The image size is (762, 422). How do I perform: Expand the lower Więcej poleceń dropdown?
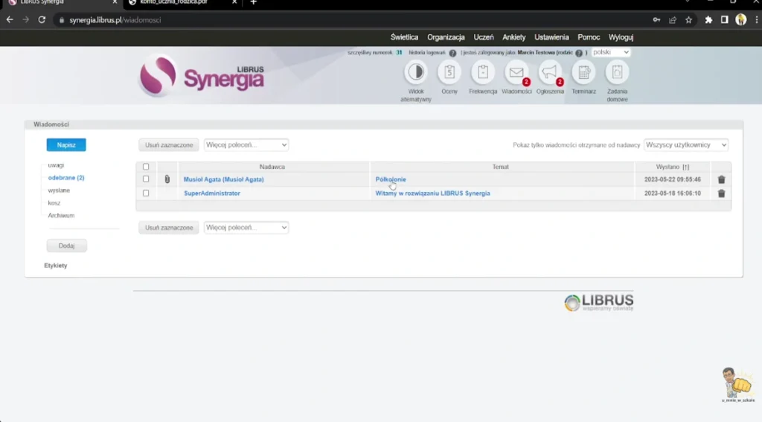(246, 228)
